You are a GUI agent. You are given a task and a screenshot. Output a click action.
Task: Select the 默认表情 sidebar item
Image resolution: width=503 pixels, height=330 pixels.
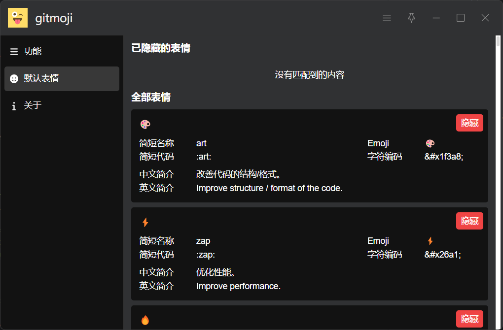62,78
